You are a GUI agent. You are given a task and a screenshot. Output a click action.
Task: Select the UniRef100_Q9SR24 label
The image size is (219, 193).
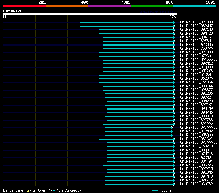click(196, 98)
